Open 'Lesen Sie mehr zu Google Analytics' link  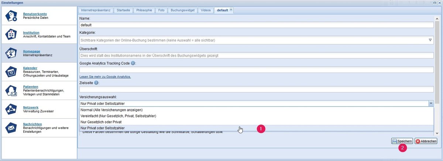[105, 76]
